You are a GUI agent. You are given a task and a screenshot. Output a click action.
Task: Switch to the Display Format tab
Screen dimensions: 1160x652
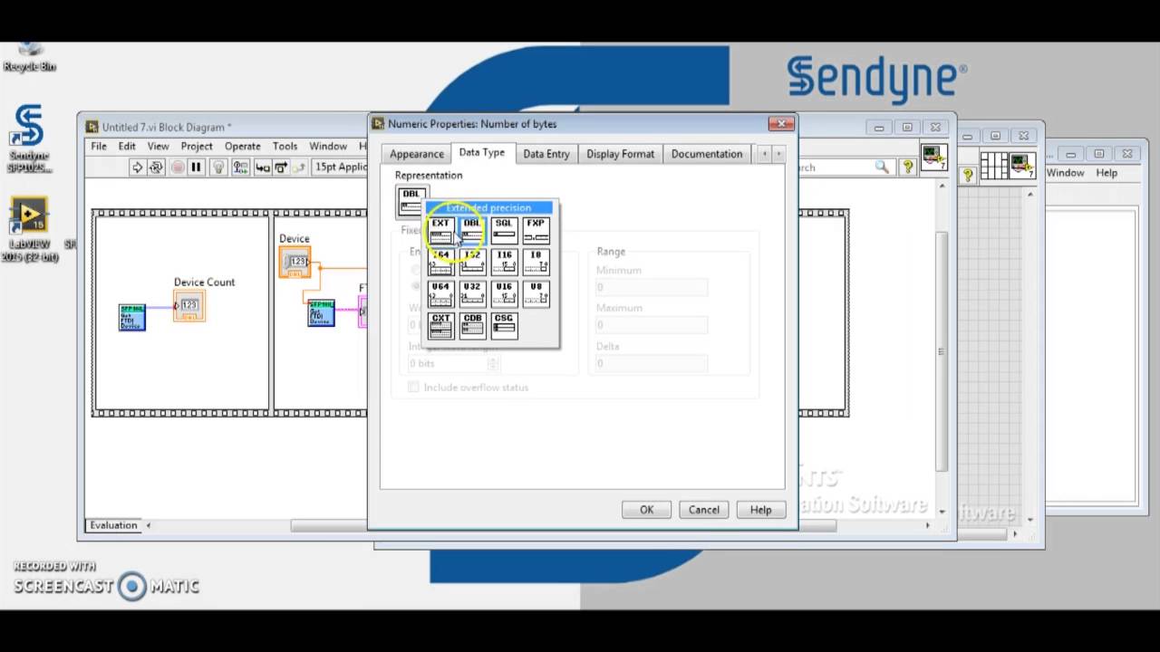(620, 154)
